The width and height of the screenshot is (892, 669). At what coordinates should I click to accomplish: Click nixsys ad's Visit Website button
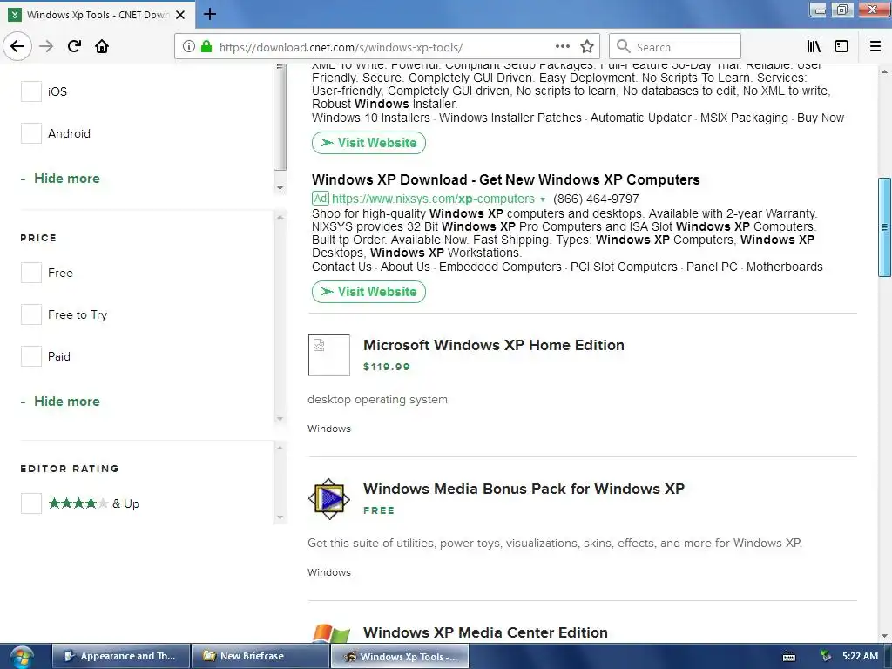click(x=368, y=292)
